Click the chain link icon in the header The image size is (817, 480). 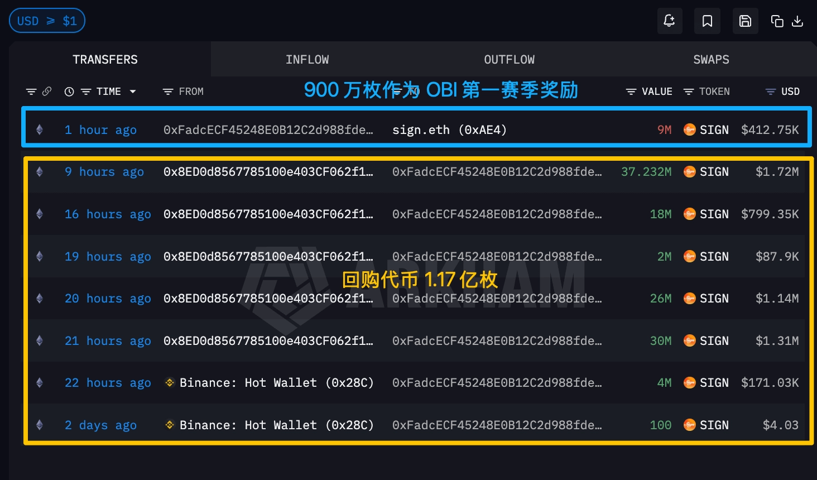(47, 91)
